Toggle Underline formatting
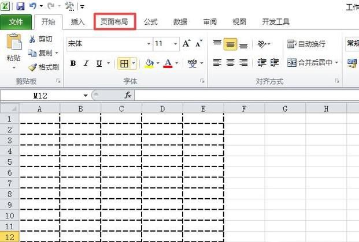This screenshot has width=359, height=242. pyautogui.click(x=99, y=63)
